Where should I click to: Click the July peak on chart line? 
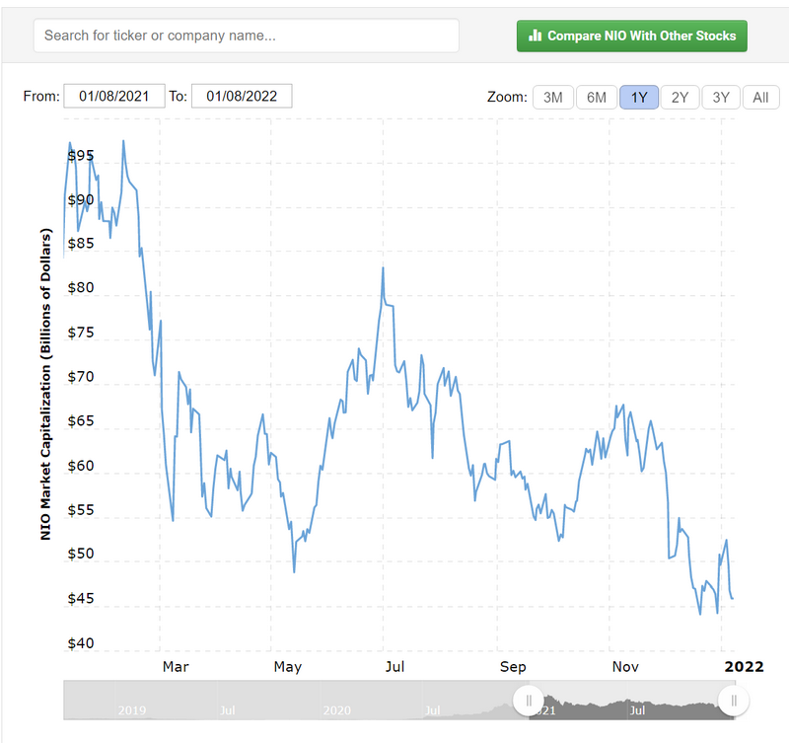(383, 268)
